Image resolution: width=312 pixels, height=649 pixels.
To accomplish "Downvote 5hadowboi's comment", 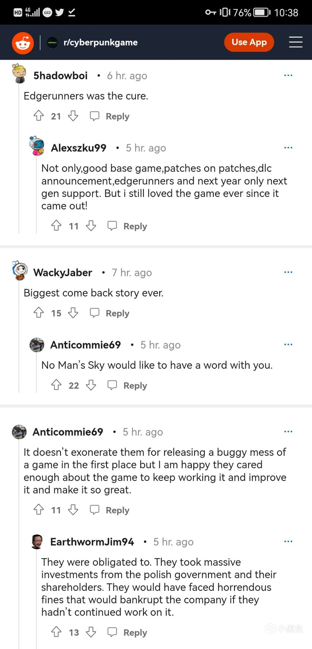I will 73,116.
